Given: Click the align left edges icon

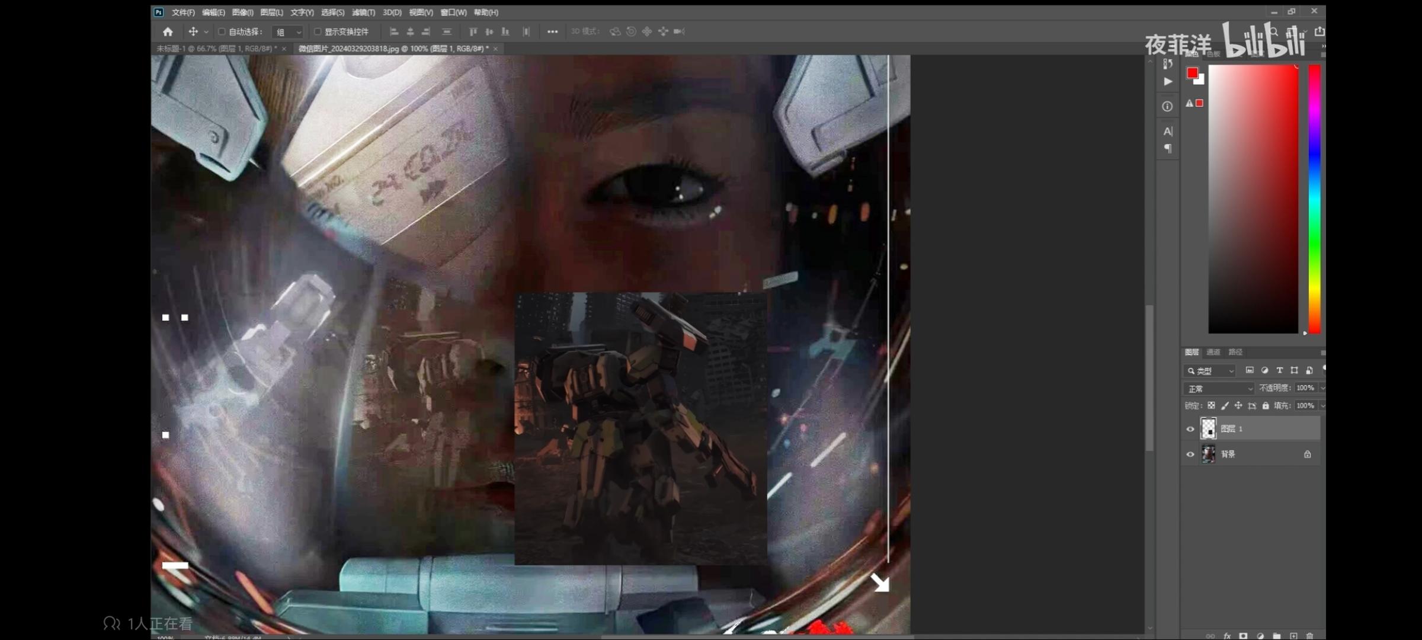Looking at the screenshot, I should click(x=394, y=31).
